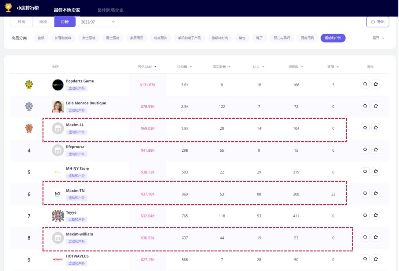Click the search icon for Popdarts Game
Viewport: 399px width, 271px height.
pos(365,84)
